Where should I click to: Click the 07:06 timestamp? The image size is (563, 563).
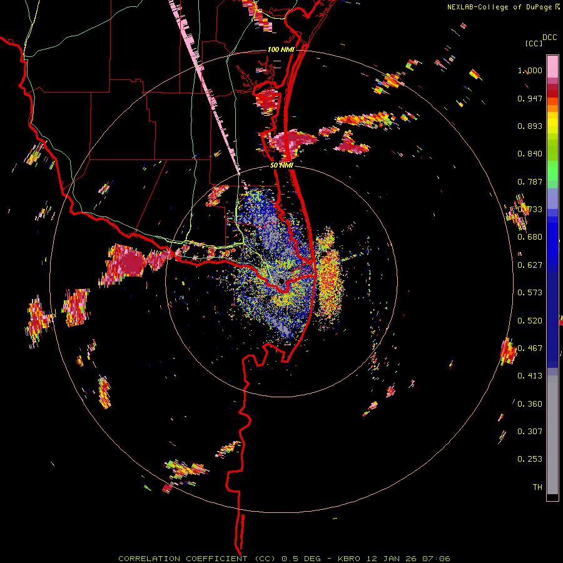(437, 559)
